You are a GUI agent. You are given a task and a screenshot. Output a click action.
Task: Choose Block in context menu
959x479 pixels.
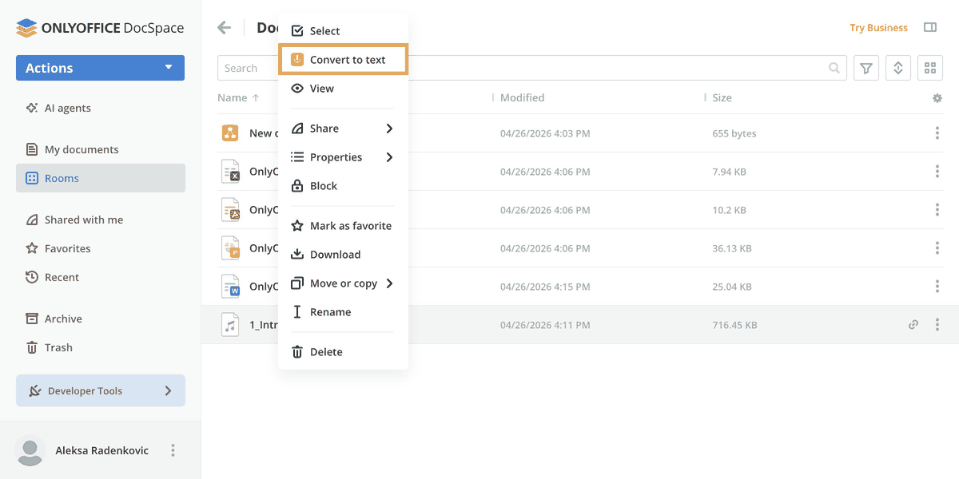344,186
